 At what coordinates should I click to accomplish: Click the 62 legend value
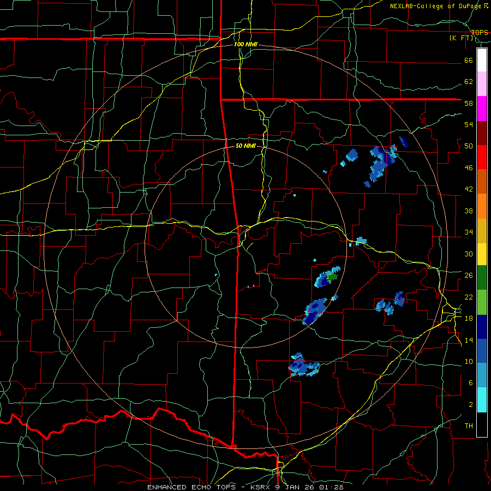pos(469,82)
